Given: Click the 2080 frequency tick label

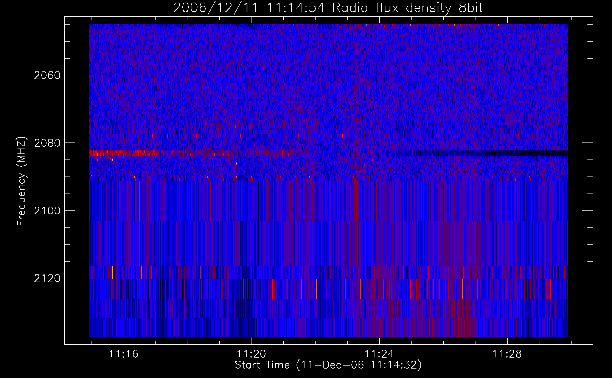Looking at the screenshot, I should 47,143.
